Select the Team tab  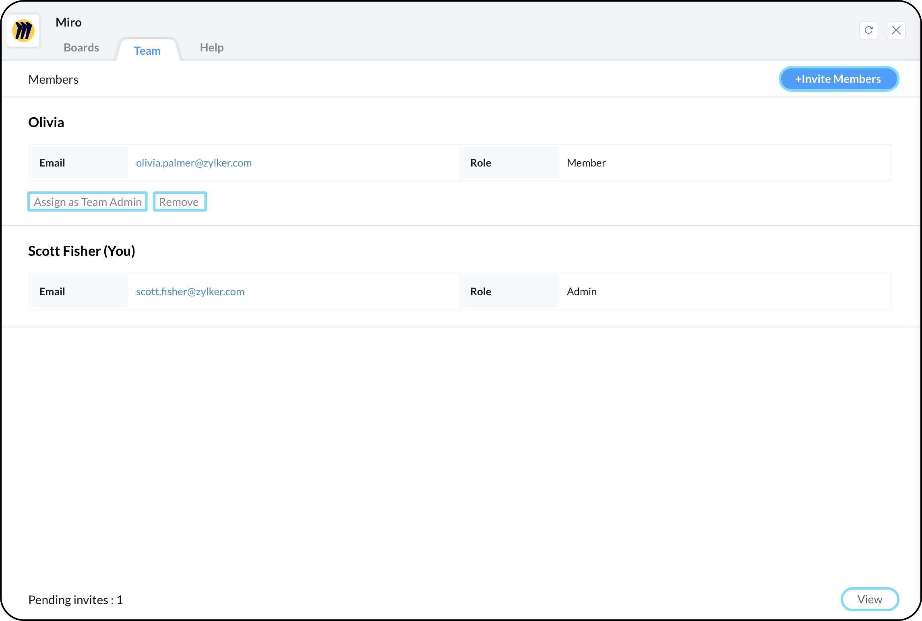[147, 51]
